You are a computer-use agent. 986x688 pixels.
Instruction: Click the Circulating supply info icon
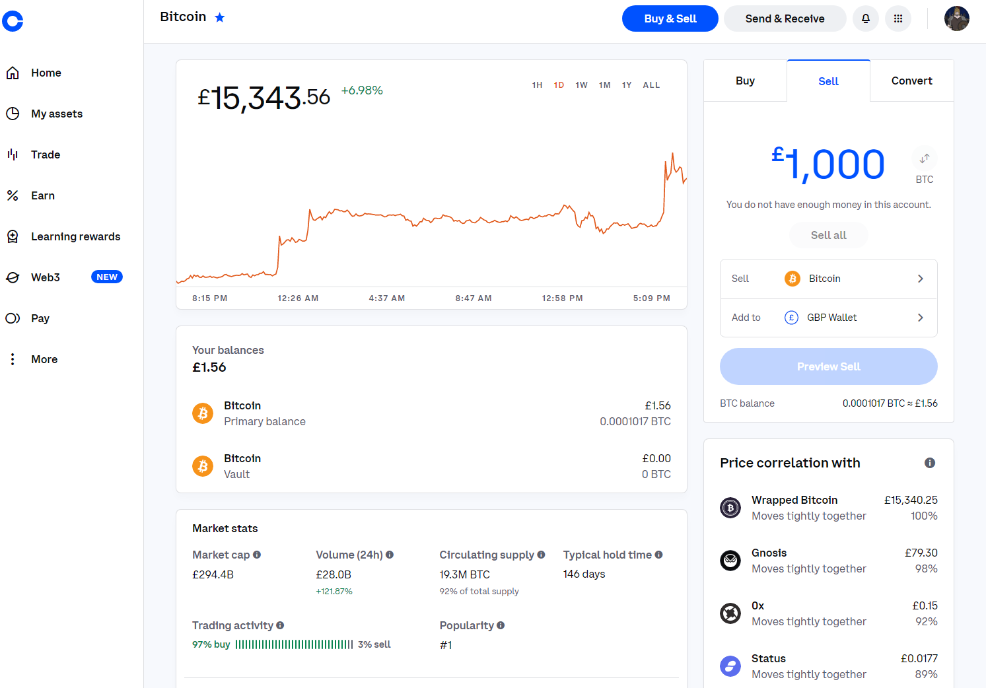tap(541, 555)
